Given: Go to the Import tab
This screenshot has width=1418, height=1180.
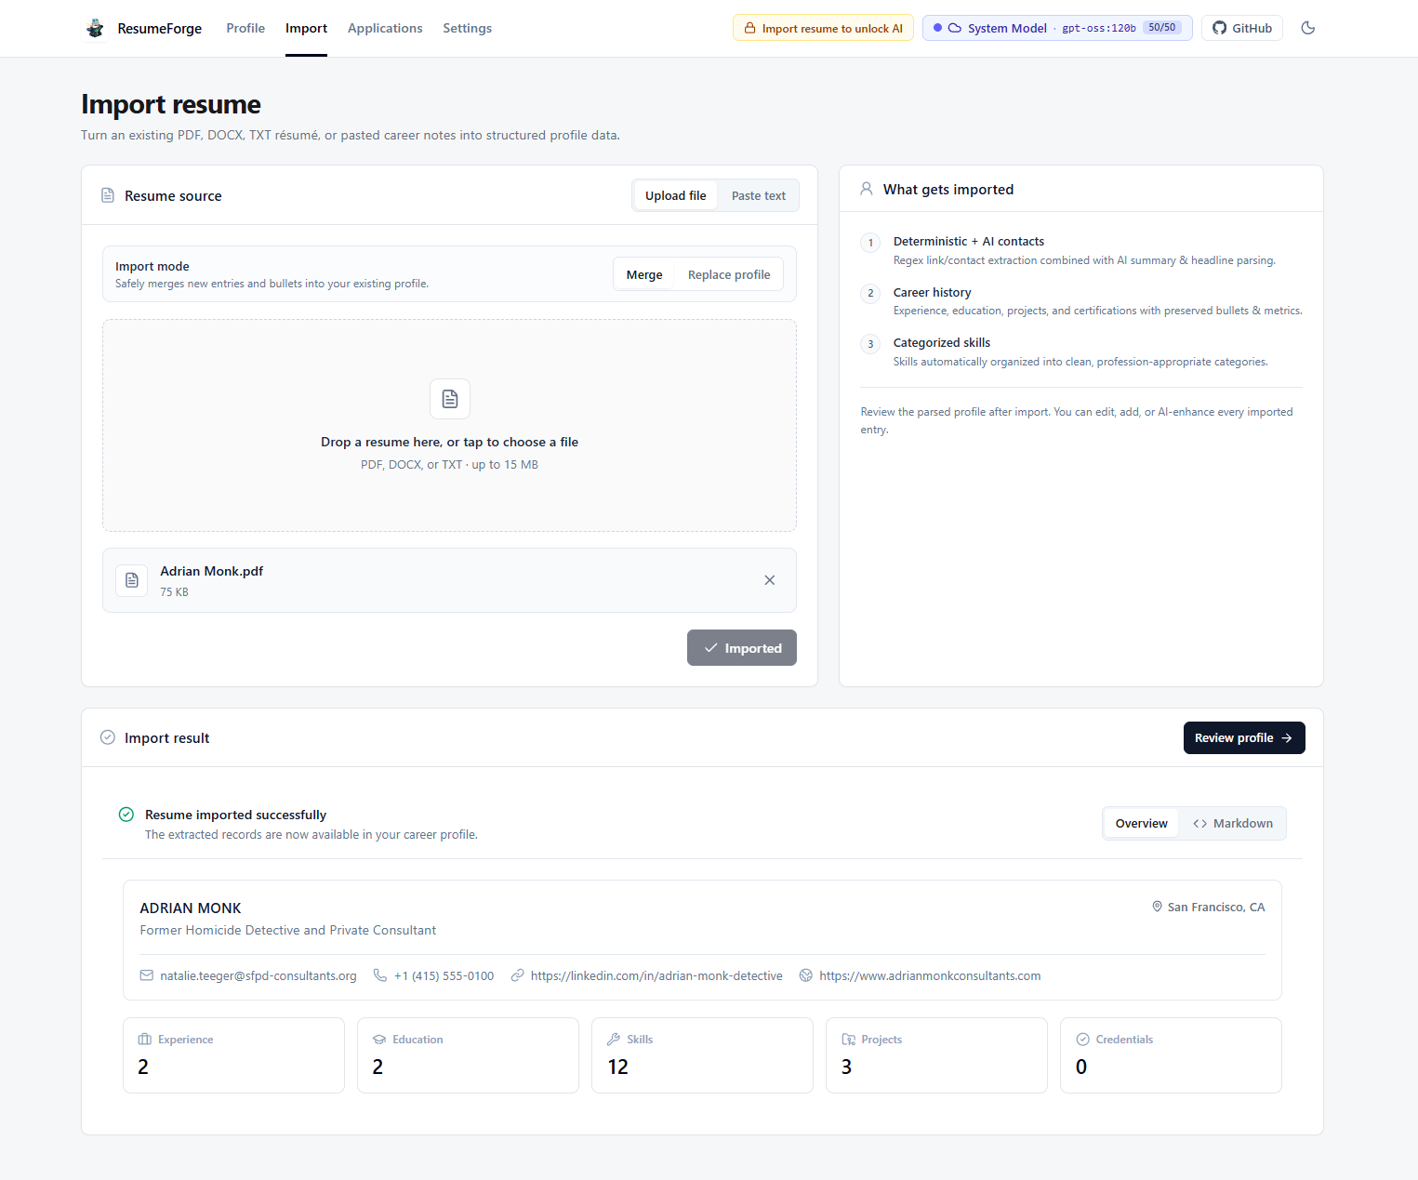Looking at the screenshot, I should click(x=306, y=28).
